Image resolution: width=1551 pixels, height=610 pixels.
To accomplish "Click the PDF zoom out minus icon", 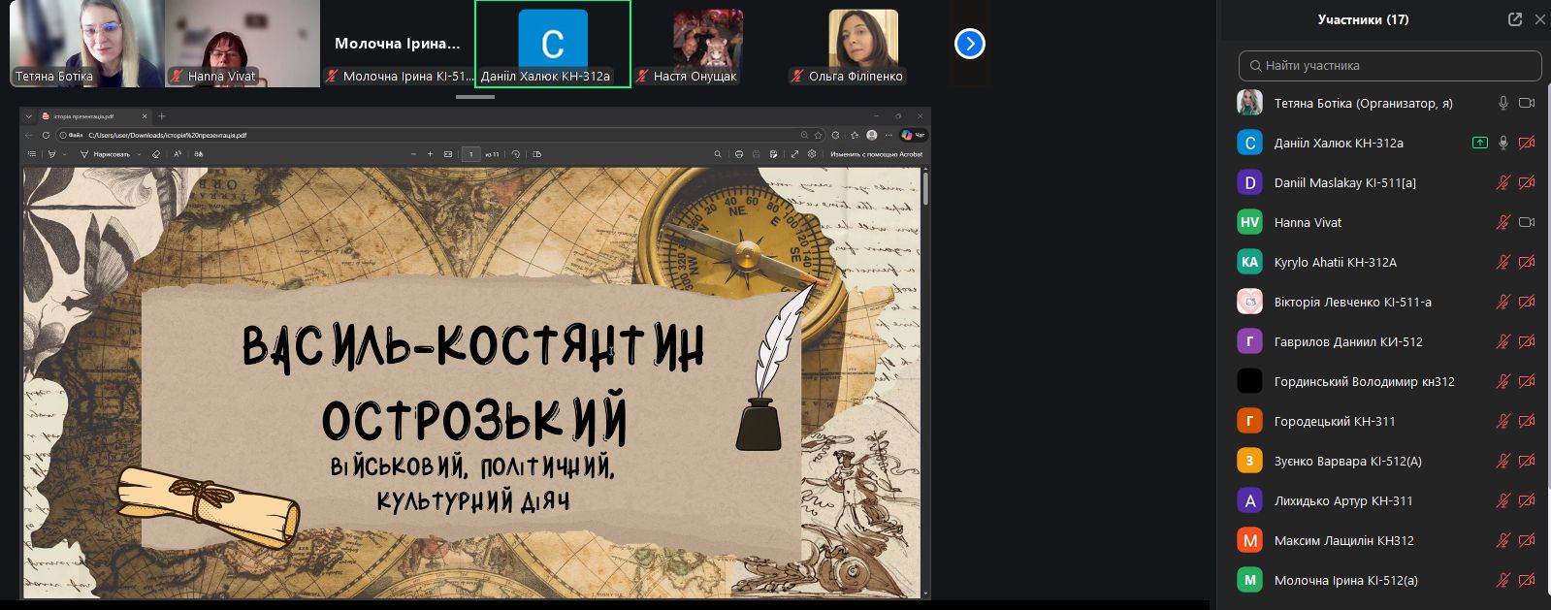I will [x=414, y=154].
